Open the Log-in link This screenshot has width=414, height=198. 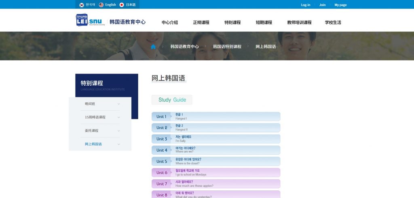pyautogui.click(x=306, y=5)
